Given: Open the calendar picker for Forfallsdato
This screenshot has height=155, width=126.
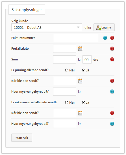Looking at the screenshot, I should [x=80, y=49].
